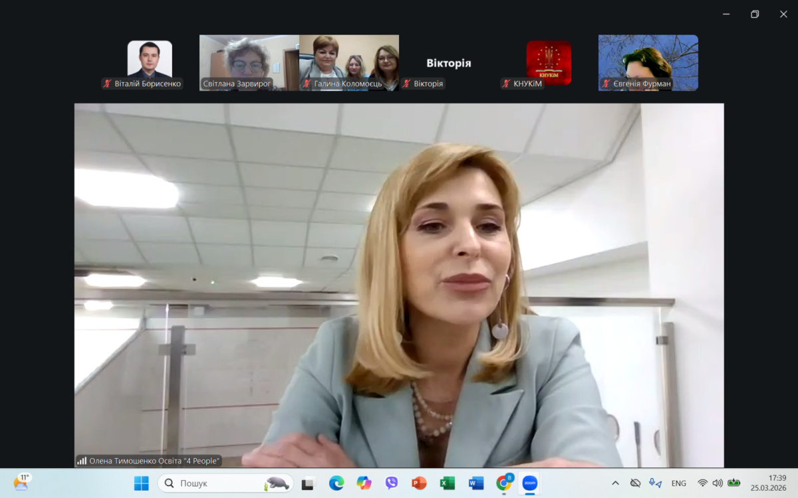The height and width of the screenshot is (498, 798).
Task: Click the Zoom icon in taskbar
Action: [x=530, y=483]
